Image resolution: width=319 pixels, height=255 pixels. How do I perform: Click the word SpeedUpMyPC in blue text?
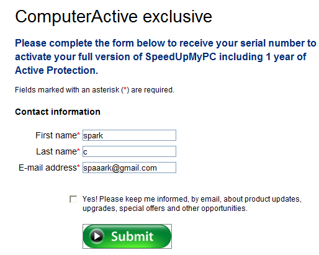[181, 56]
